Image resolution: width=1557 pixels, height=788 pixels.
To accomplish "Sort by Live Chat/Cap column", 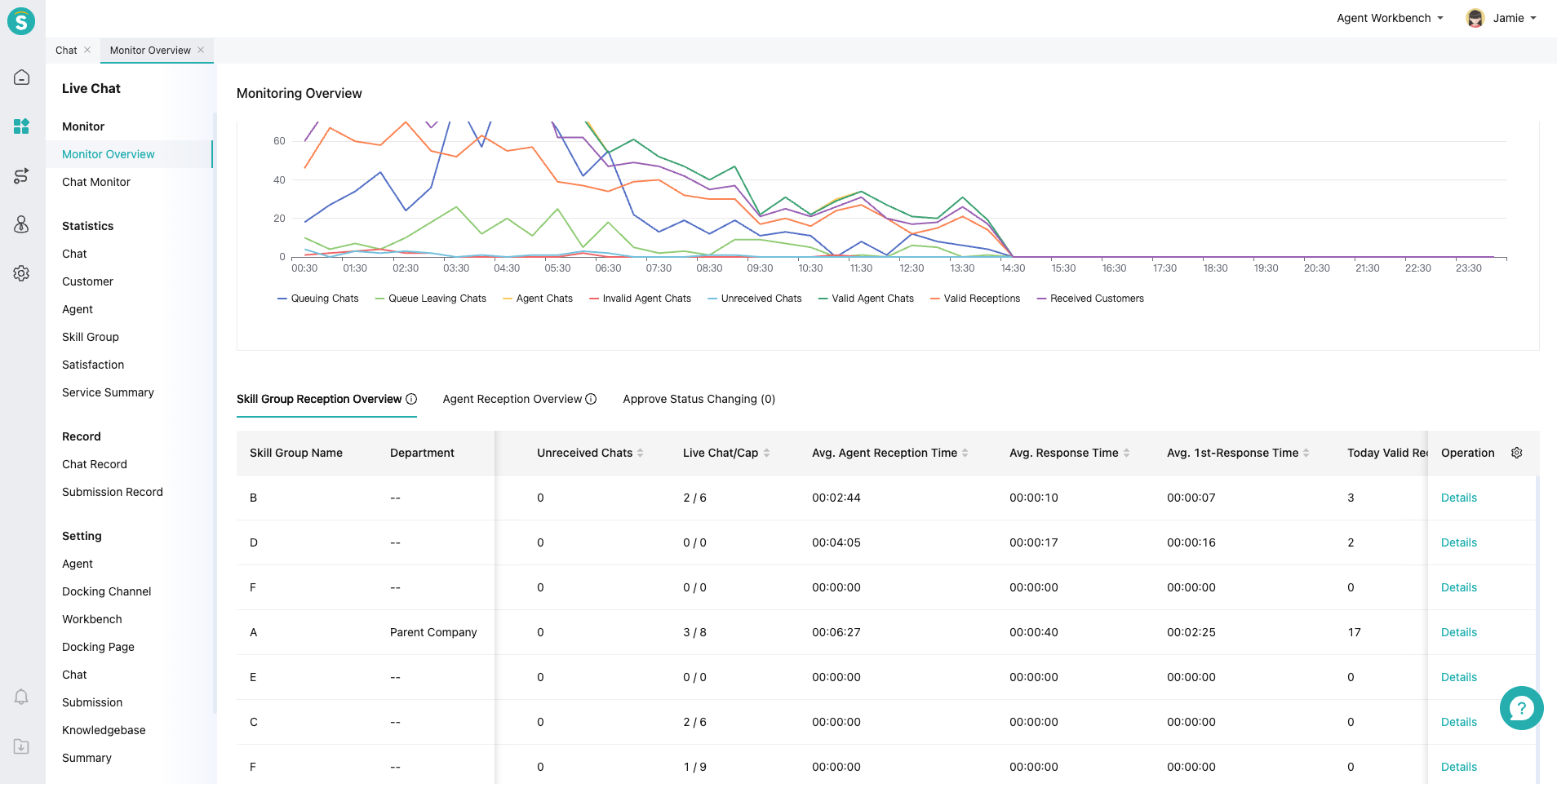I will pos(766,453).
